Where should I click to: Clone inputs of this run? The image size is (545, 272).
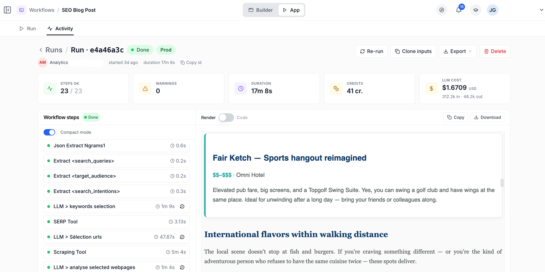[x=413, y=51]
